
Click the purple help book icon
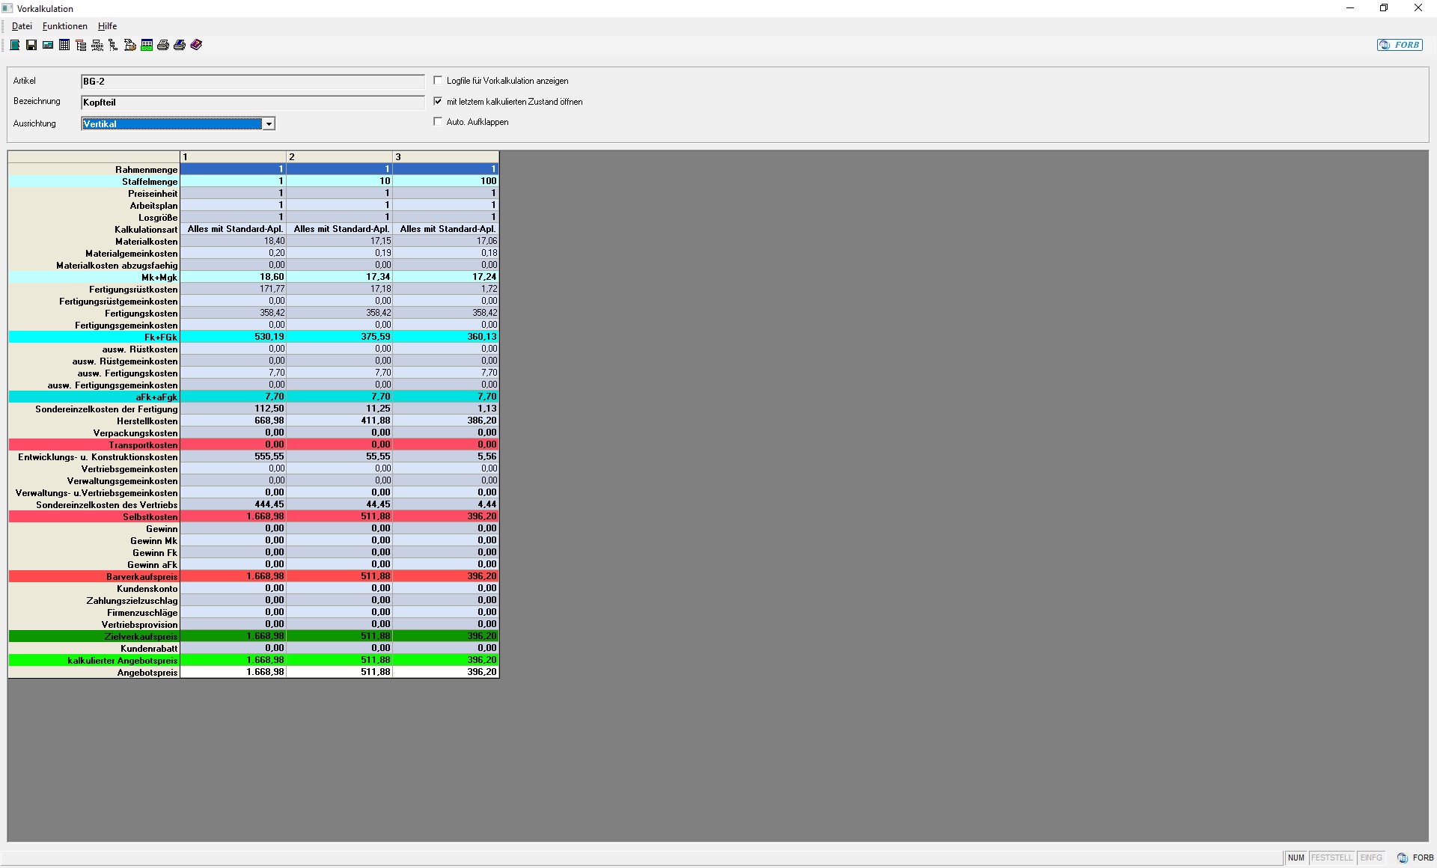click(x=196, y=45)
